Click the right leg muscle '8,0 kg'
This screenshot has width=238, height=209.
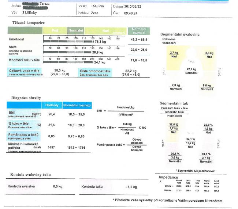[x=207, y=85]
